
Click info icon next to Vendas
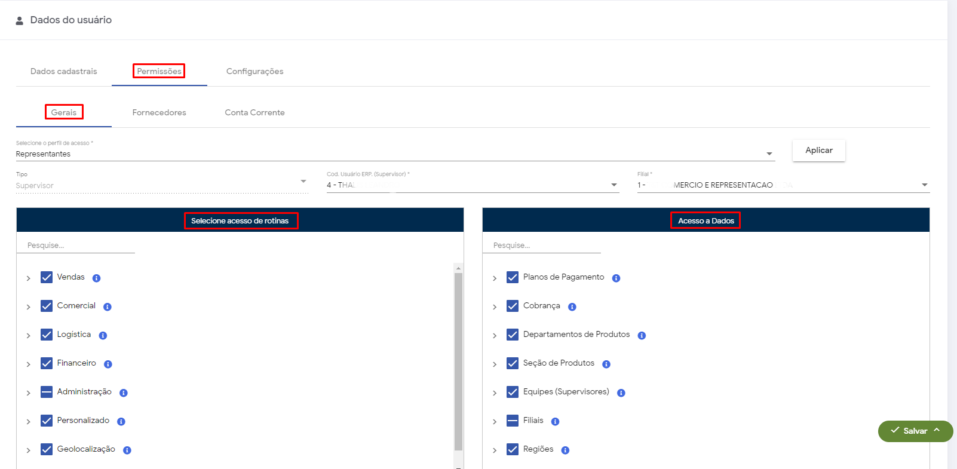coord(96,278)
